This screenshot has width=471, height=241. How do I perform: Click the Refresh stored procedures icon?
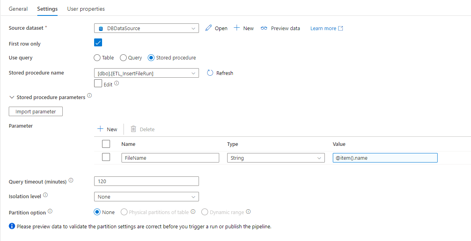pos(210,73)
